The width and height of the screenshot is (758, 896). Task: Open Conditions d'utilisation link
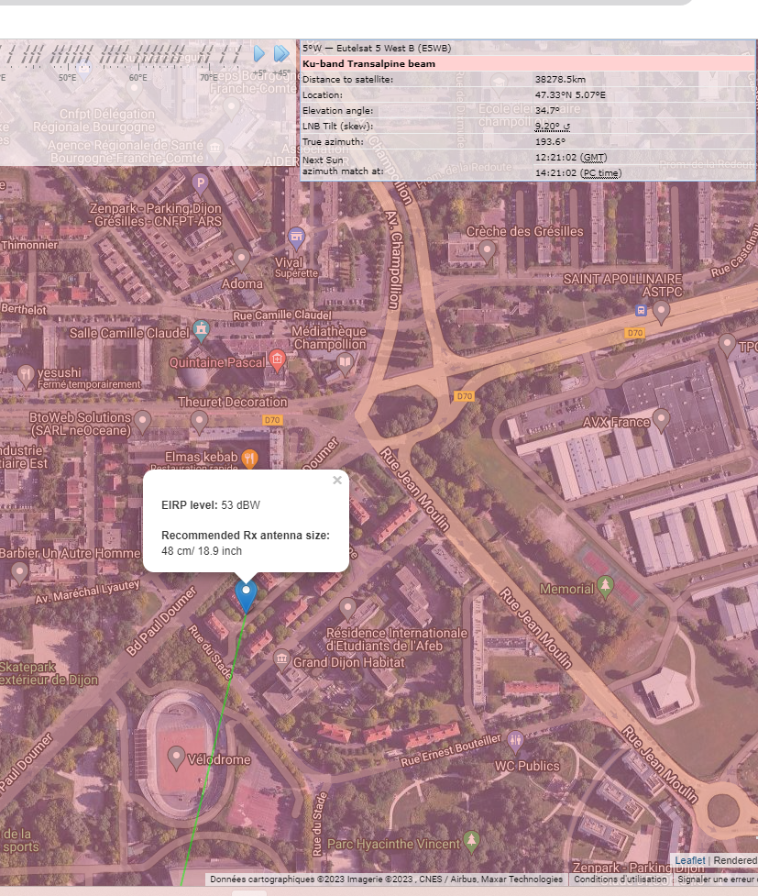pos(620,879)
